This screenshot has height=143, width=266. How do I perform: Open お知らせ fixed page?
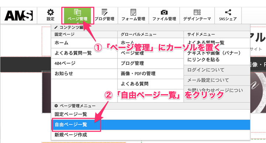(x=84, y=74)
